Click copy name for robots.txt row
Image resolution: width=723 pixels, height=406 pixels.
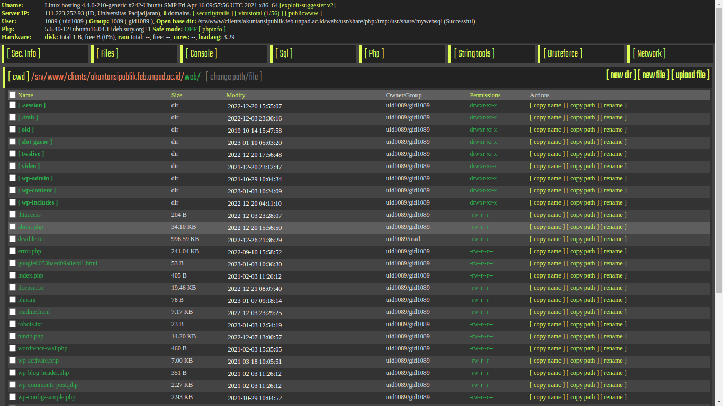coord(547,324)
